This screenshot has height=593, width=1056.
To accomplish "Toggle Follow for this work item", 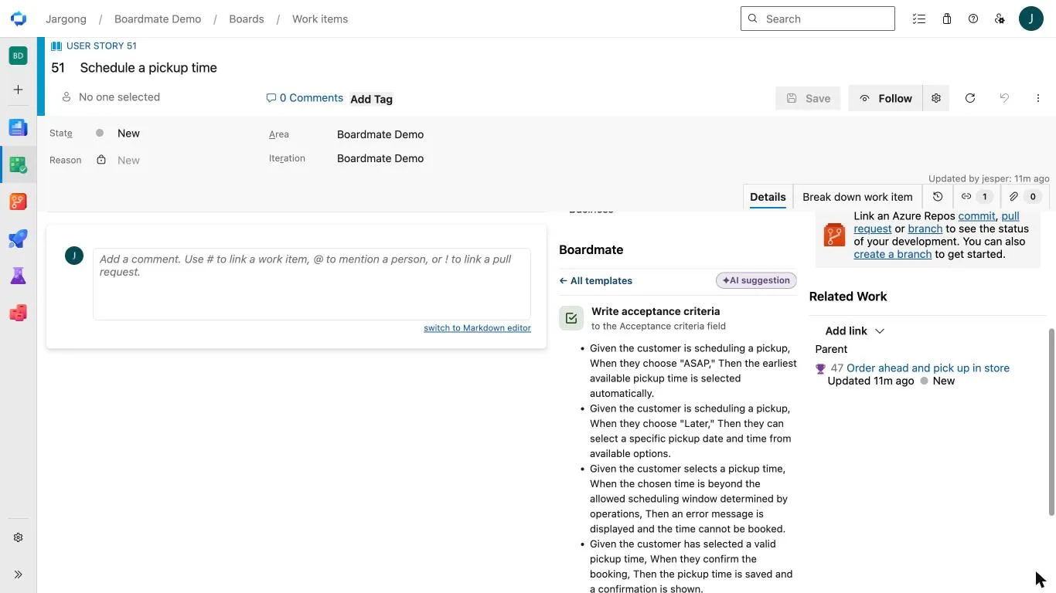I will click(885, 98).
